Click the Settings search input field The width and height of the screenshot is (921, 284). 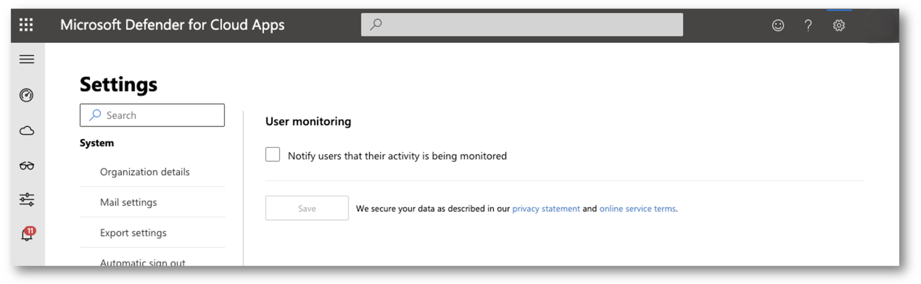pos(152,115)
